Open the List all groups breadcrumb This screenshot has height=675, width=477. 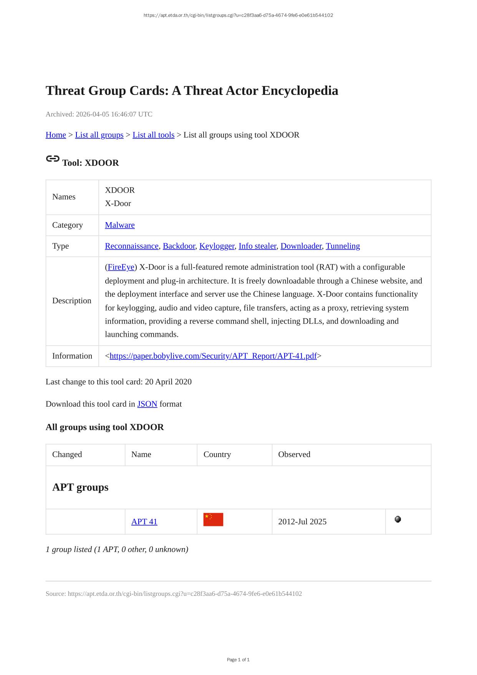(x=99, y=135)
